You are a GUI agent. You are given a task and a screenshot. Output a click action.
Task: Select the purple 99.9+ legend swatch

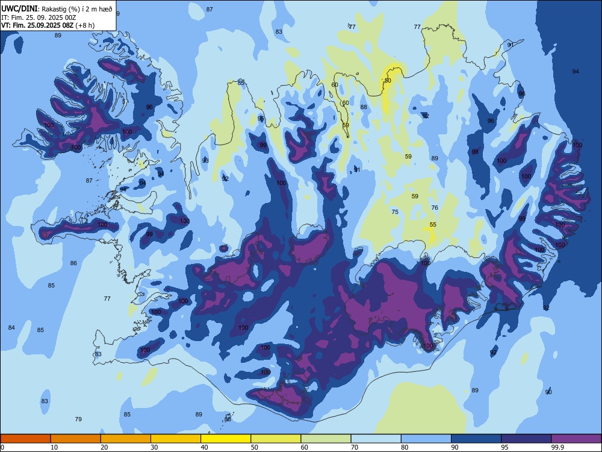pos(576,439)
